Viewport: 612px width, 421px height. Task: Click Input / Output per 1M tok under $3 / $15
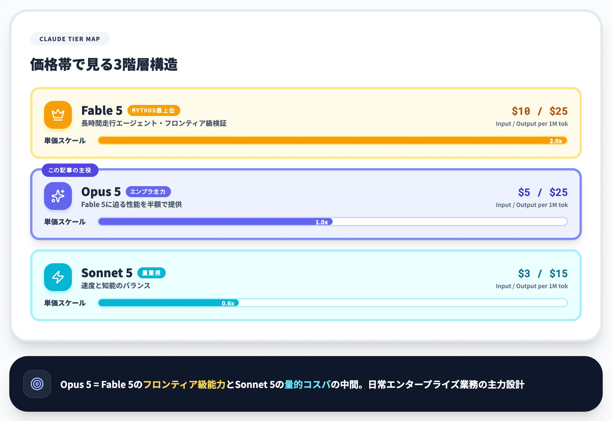(x=532, y=286)
